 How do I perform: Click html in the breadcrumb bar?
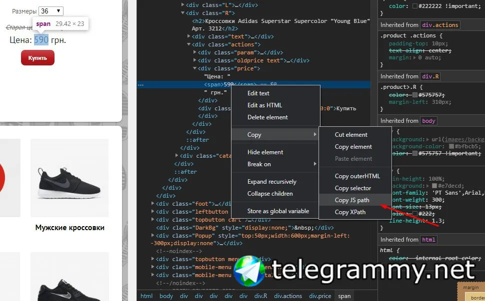coord(146,296)
